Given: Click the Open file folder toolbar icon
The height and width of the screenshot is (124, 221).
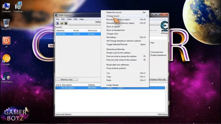Looking at the screenshot, I should pyautogui.click(x=62, y=23).
